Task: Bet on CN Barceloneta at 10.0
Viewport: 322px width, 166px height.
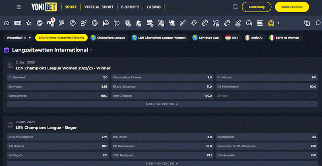Action: (162, 146)
